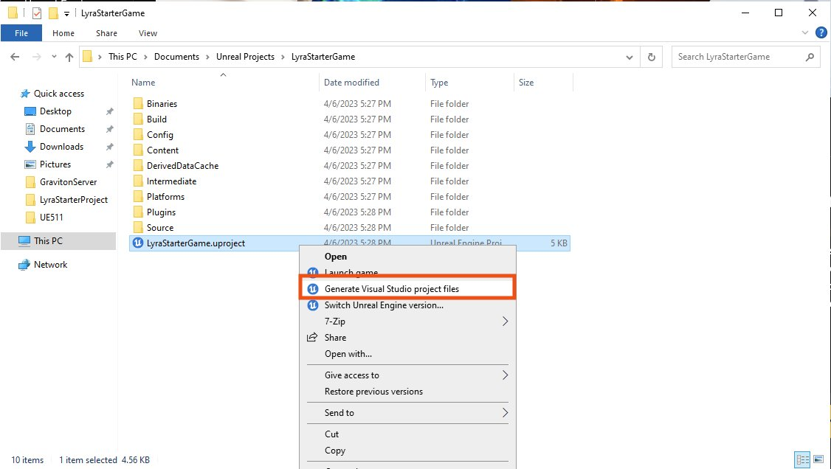Click the chevron after This PC in breadcrumb
The image size is (831, 469).
(145, 57)
